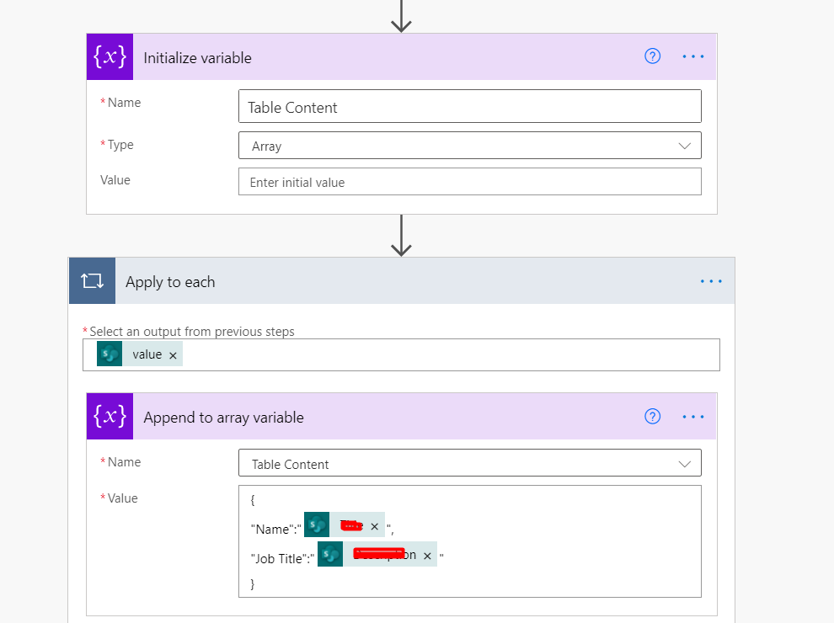Click the Enter initial value field

(x=469, y=181)
